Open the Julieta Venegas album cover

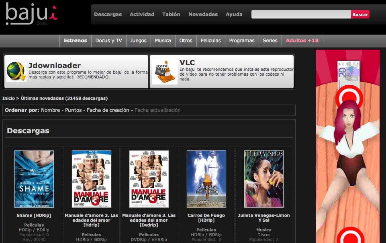pyautogui.click(x=263, y=179)
